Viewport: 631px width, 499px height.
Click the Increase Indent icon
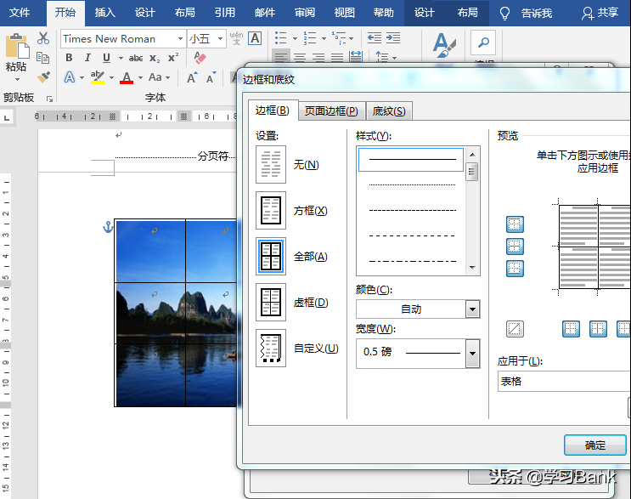pyautogui.click(x=392, y=38)
